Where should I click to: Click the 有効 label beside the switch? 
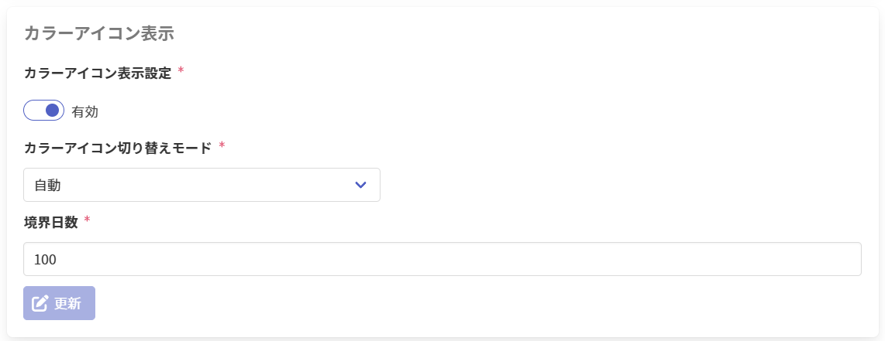85,111
